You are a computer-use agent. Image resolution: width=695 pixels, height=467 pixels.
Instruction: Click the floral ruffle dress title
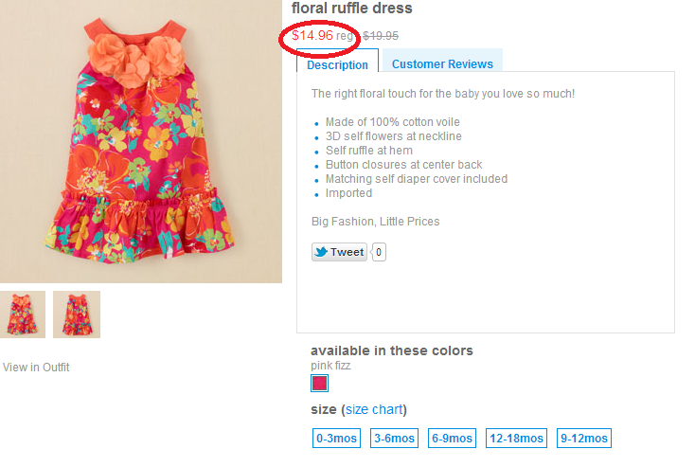pos(351,9)
